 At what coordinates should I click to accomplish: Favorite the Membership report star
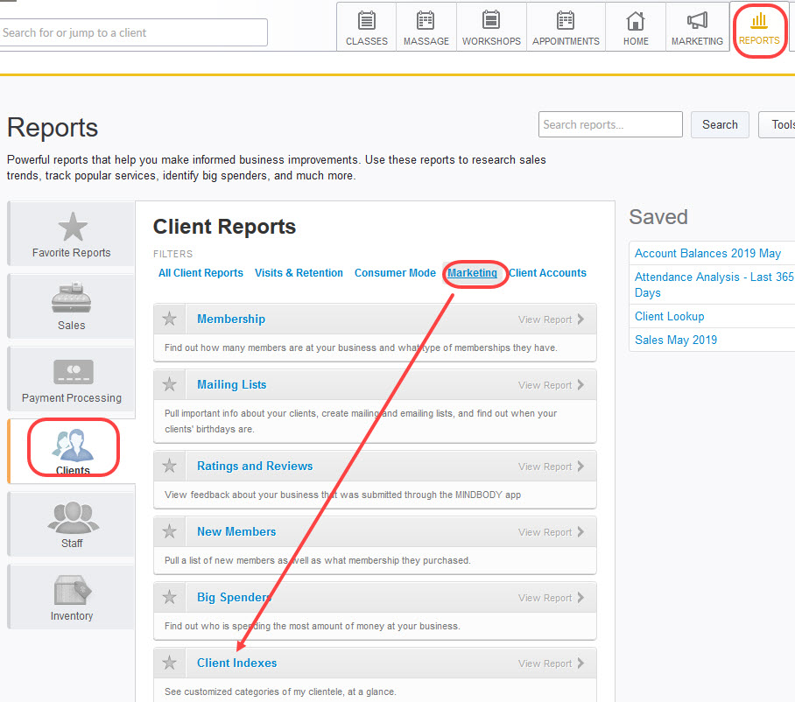[x=170, y=319]
